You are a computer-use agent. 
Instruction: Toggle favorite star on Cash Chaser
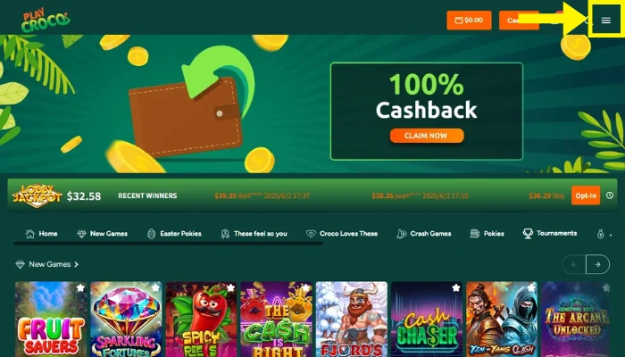[456, 287]
